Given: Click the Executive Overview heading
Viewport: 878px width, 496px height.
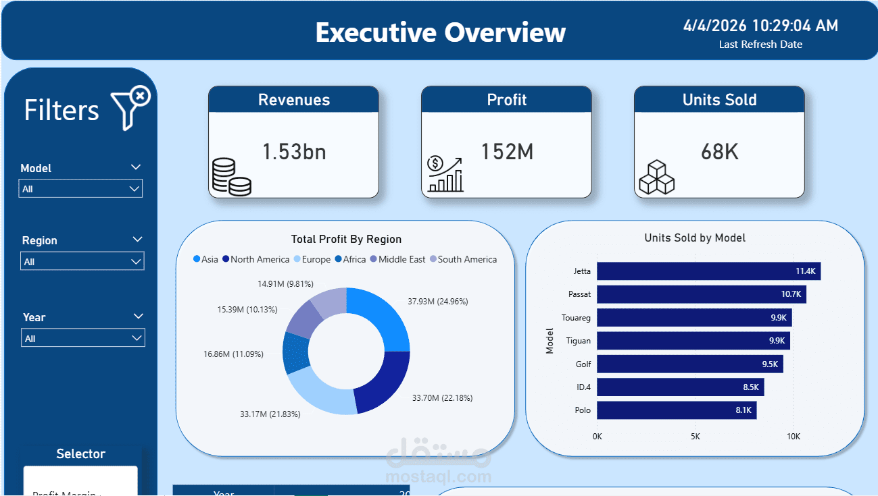Looking at the screenshot, I should 441,32.
